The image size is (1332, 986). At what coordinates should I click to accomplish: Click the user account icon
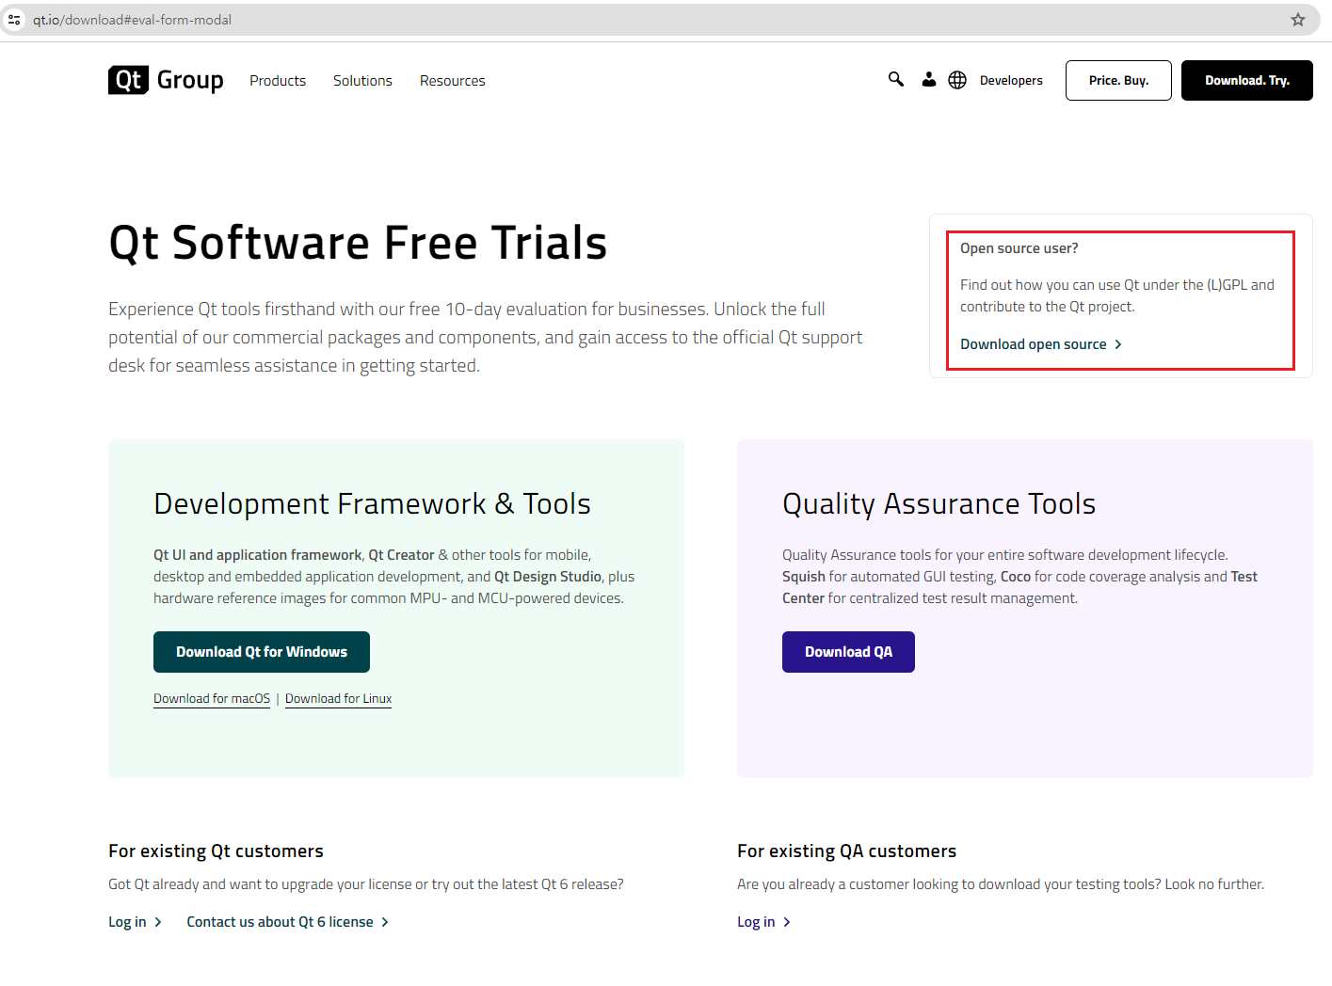coord(929,80)
